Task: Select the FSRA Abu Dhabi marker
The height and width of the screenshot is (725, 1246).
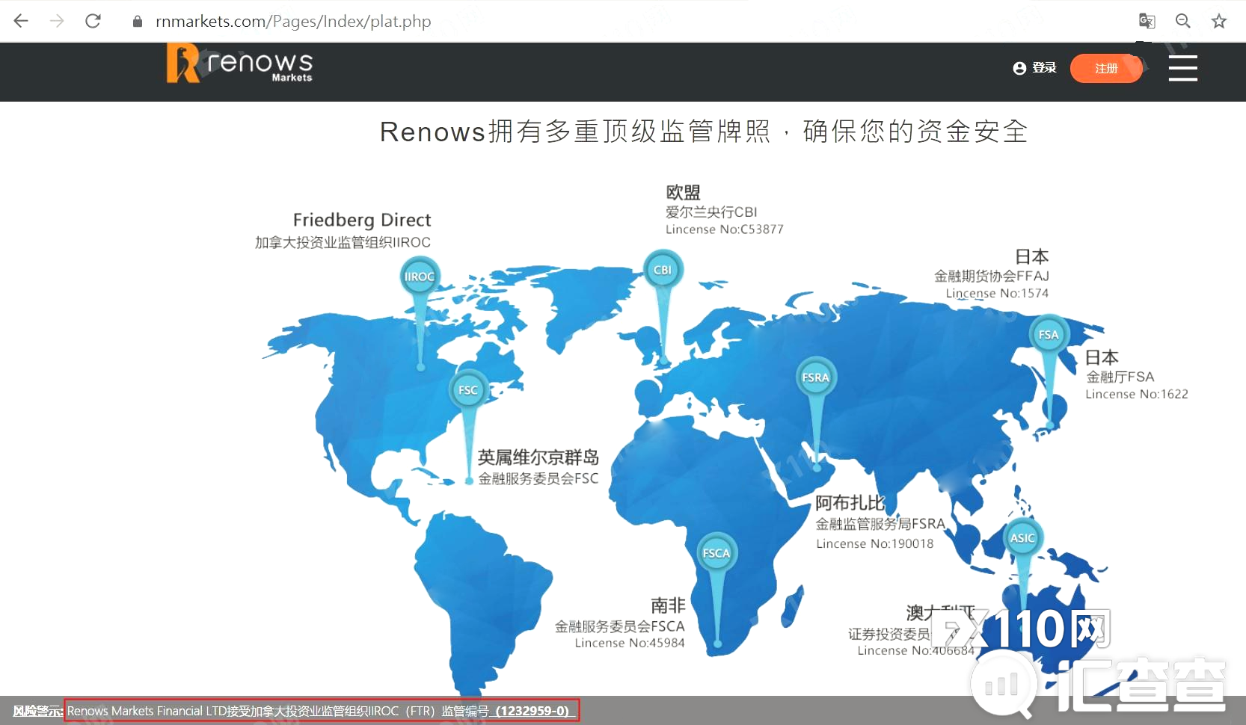Action: point(815,377)
